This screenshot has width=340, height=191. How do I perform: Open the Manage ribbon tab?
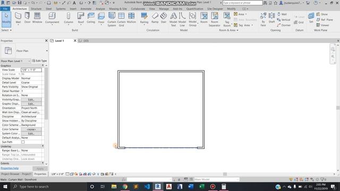pyautogui.click(x=164, y=8)
